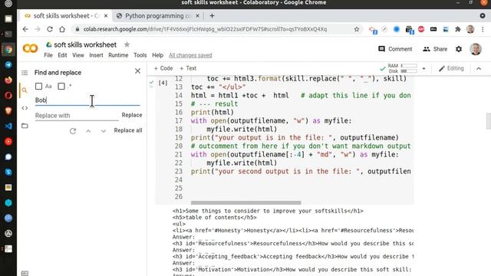Open the Insert menu
The height and width of the screenshot is (276, 491).
pyautogui.click(x=96, y=55)
